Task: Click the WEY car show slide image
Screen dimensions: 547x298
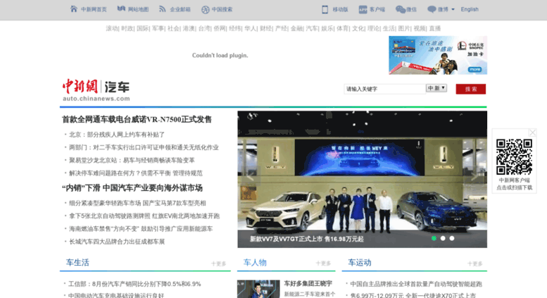Action: click(x=362, y=180)
